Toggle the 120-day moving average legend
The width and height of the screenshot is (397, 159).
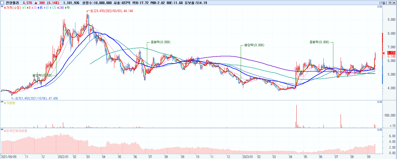(x=53, y=8)
